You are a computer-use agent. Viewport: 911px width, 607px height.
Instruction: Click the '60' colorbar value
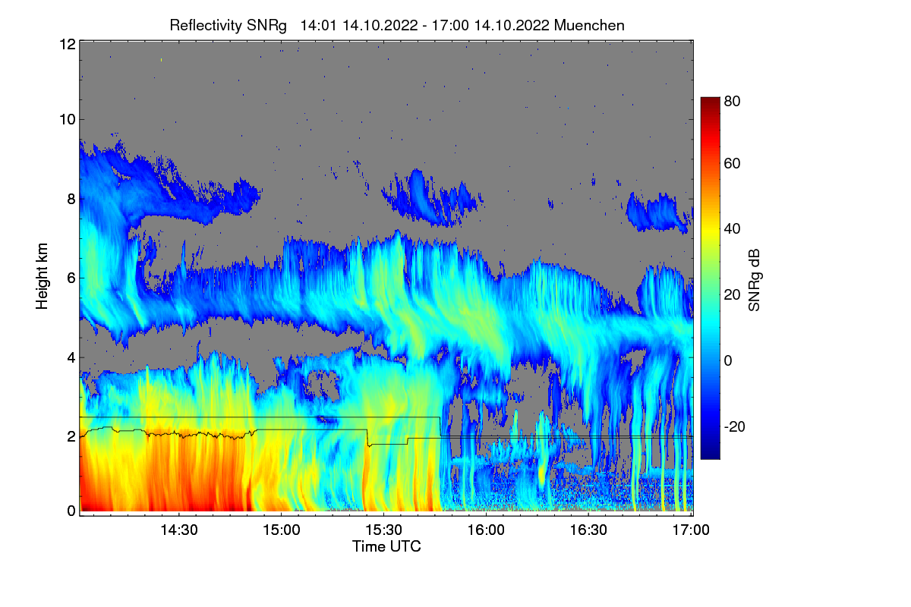click(732, 163)
